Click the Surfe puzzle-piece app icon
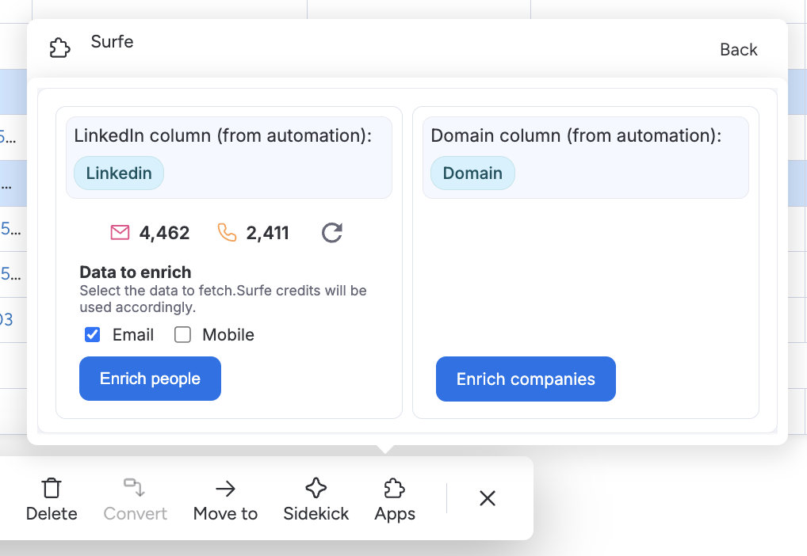The image size is (807, 556). pyautogui.click(x=60, y=48)
